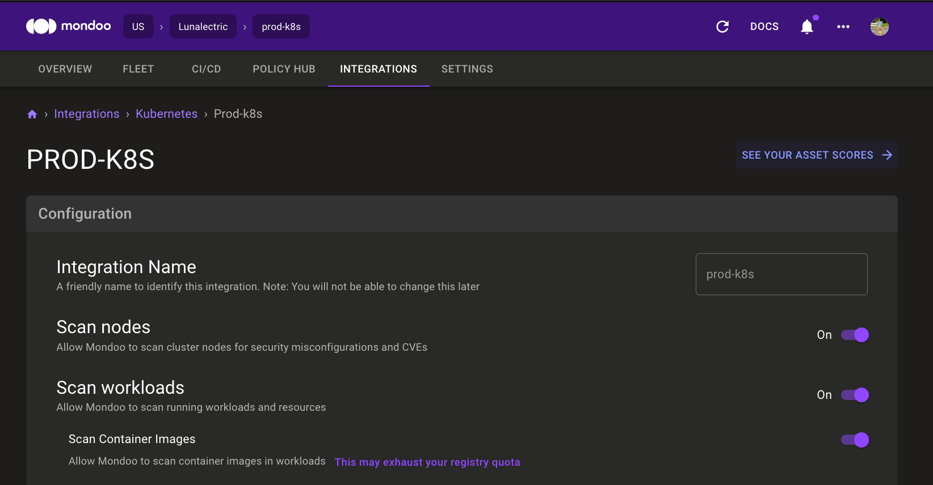Open the US region selector
This screenshot has height=485, width=933.
pos(138,27)
